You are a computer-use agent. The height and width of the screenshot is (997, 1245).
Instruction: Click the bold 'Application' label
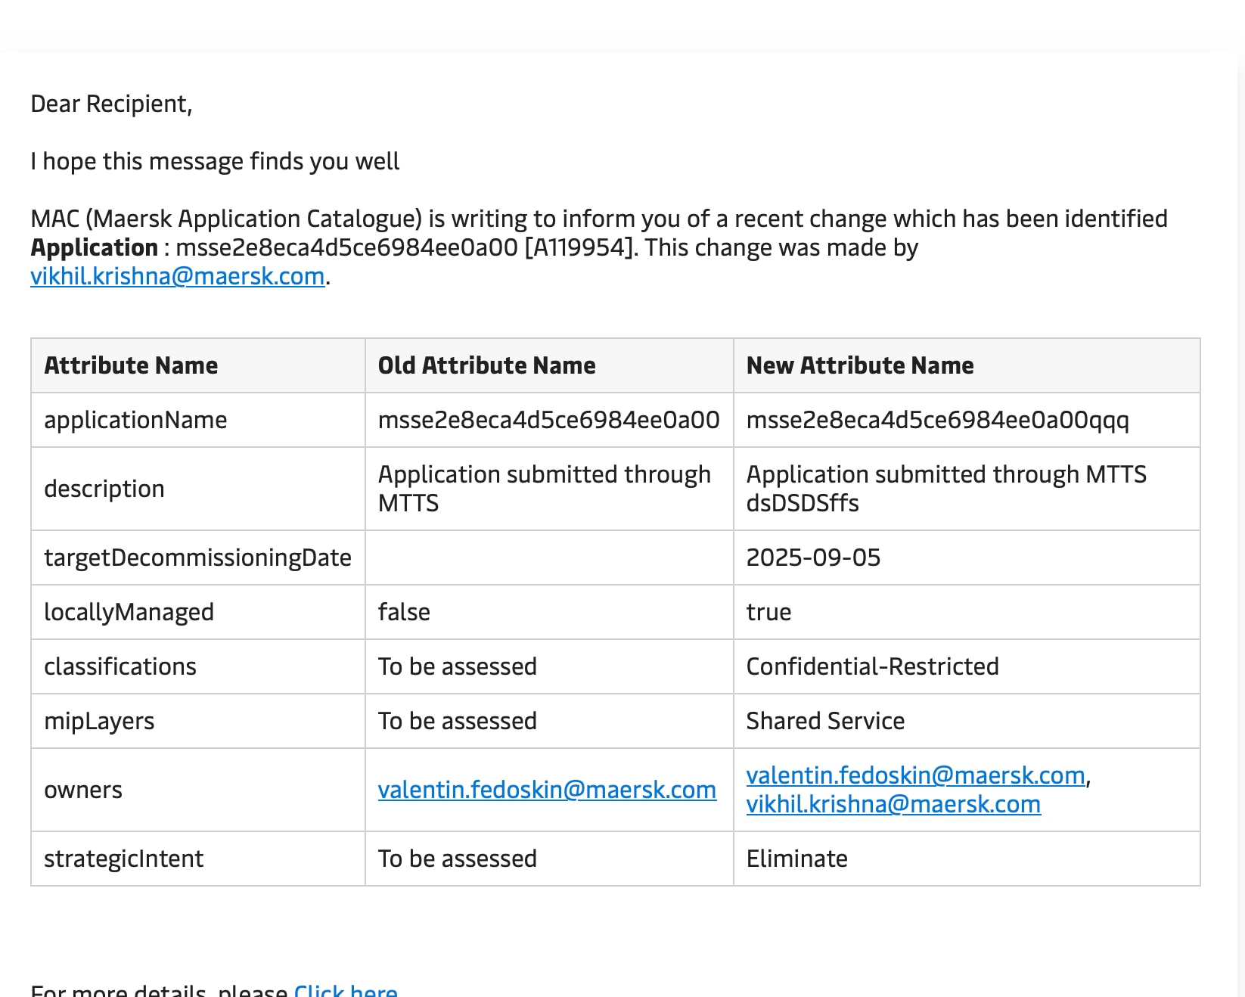point(94,247)
